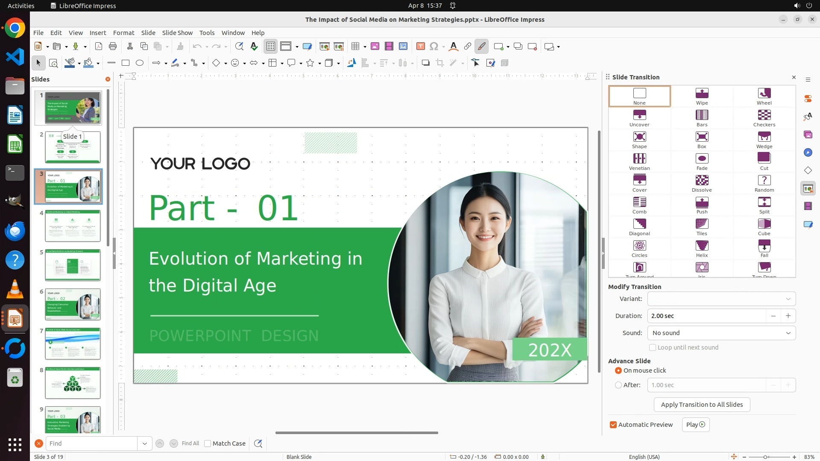
Task: Click the zoom slider in status bar
Action: [765, 457]
